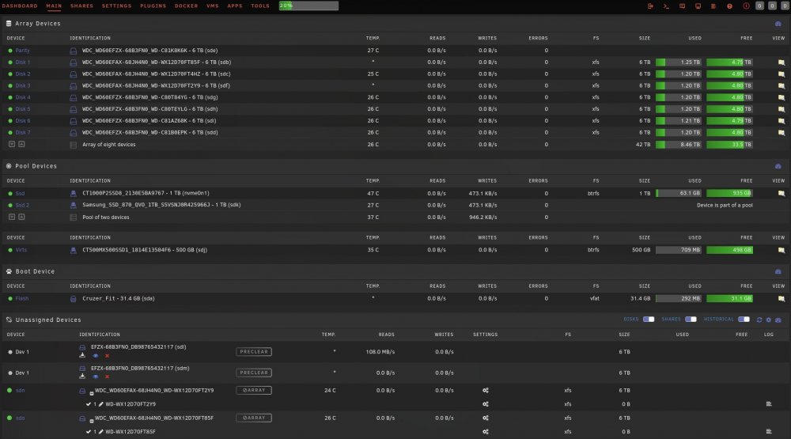Open the Pool Devices dashboard icon

pos(778,166)
